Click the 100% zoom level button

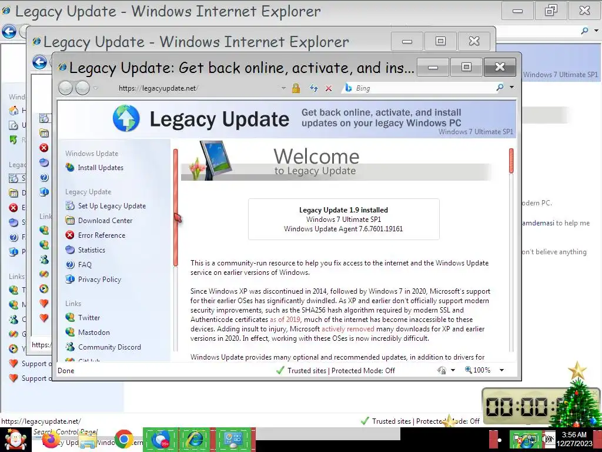(x=477, y=370)
